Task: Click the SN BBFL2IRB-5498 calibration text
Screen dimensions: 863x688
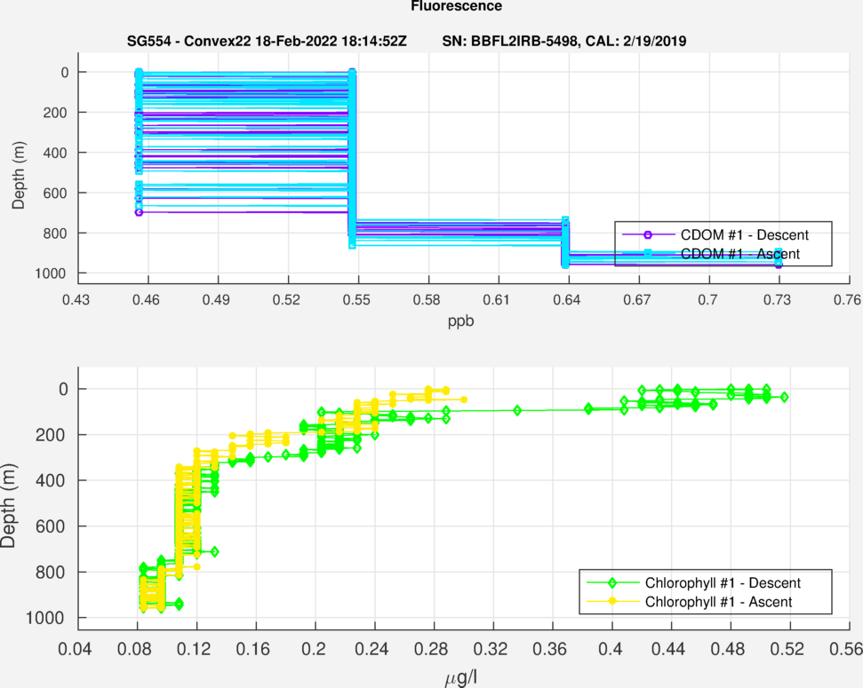Action: (x=563, y=42)
